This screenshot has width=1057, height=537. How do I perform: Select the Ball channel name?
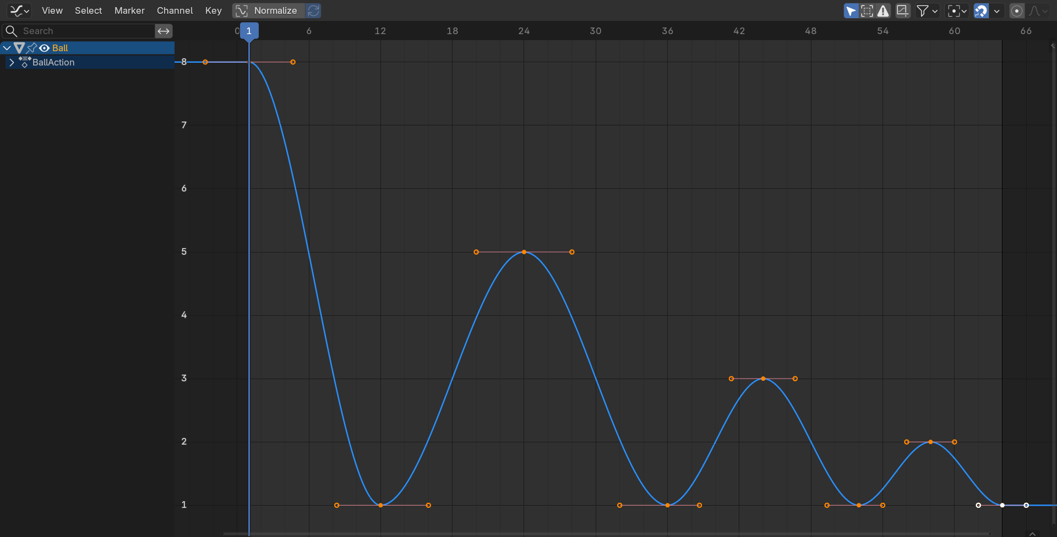pyautogui.click(x=60, y=48)
